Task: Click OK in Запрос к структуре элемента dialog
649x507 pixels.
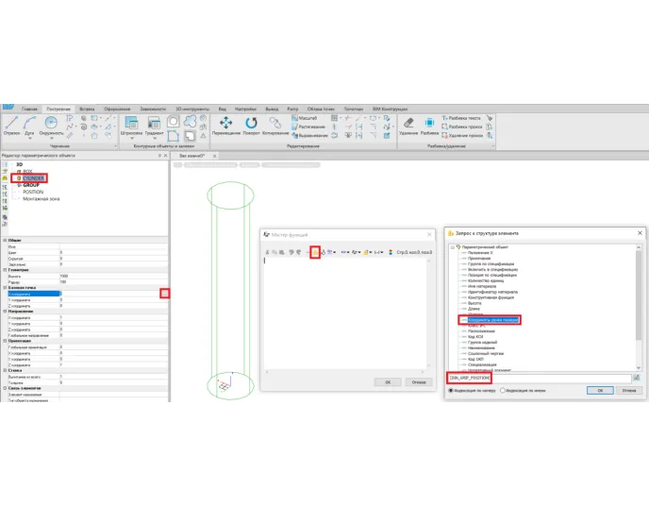Action: 600,390
